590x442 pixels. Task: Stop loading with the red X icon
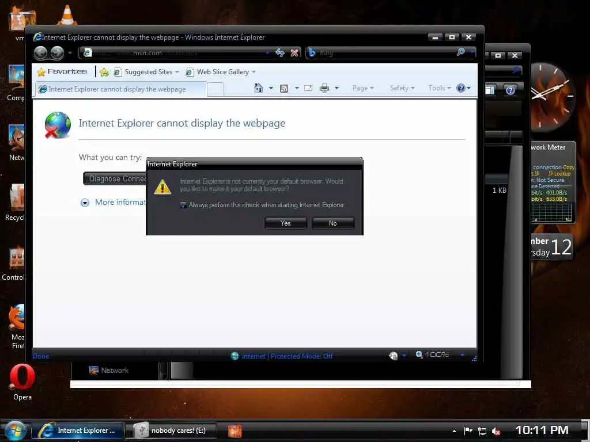click(x=294, y=52)
